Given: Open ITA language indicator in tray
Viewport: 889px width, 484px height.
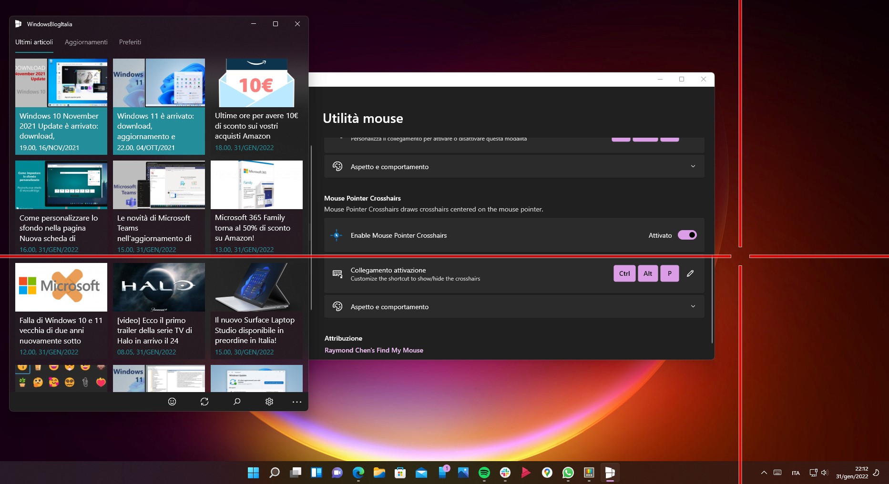Looking at the screenshot, I should pos(796,473).
